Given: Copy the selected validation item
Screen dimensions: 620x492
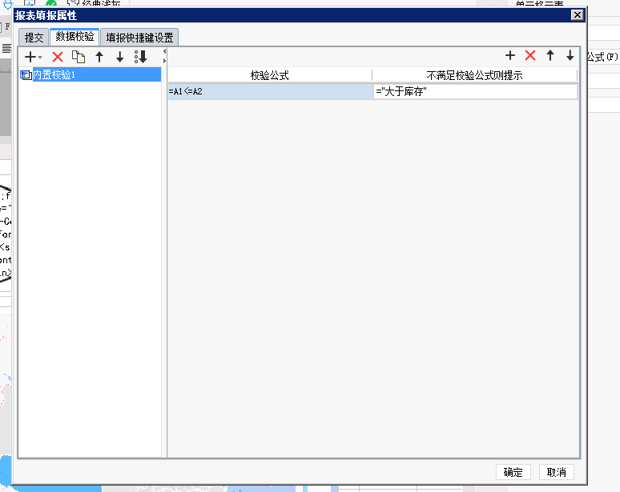Looking at the screenshot, I should pyautogui.click(x=79, y=58).
